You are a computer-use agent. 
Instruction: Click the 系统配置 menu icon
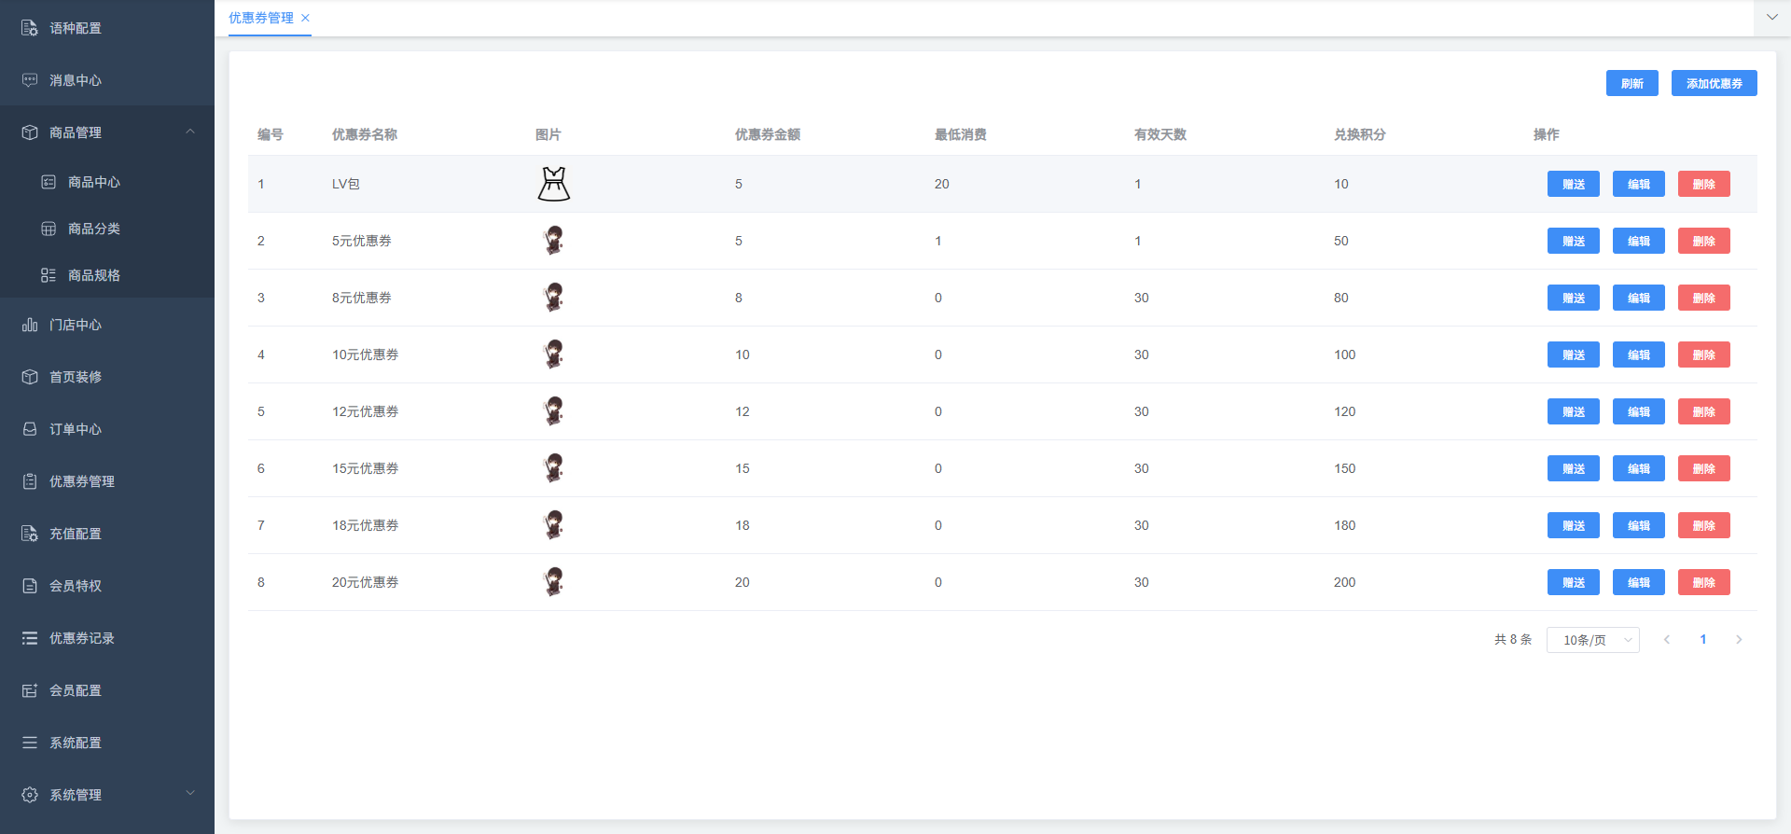click(x=30, y=743)
